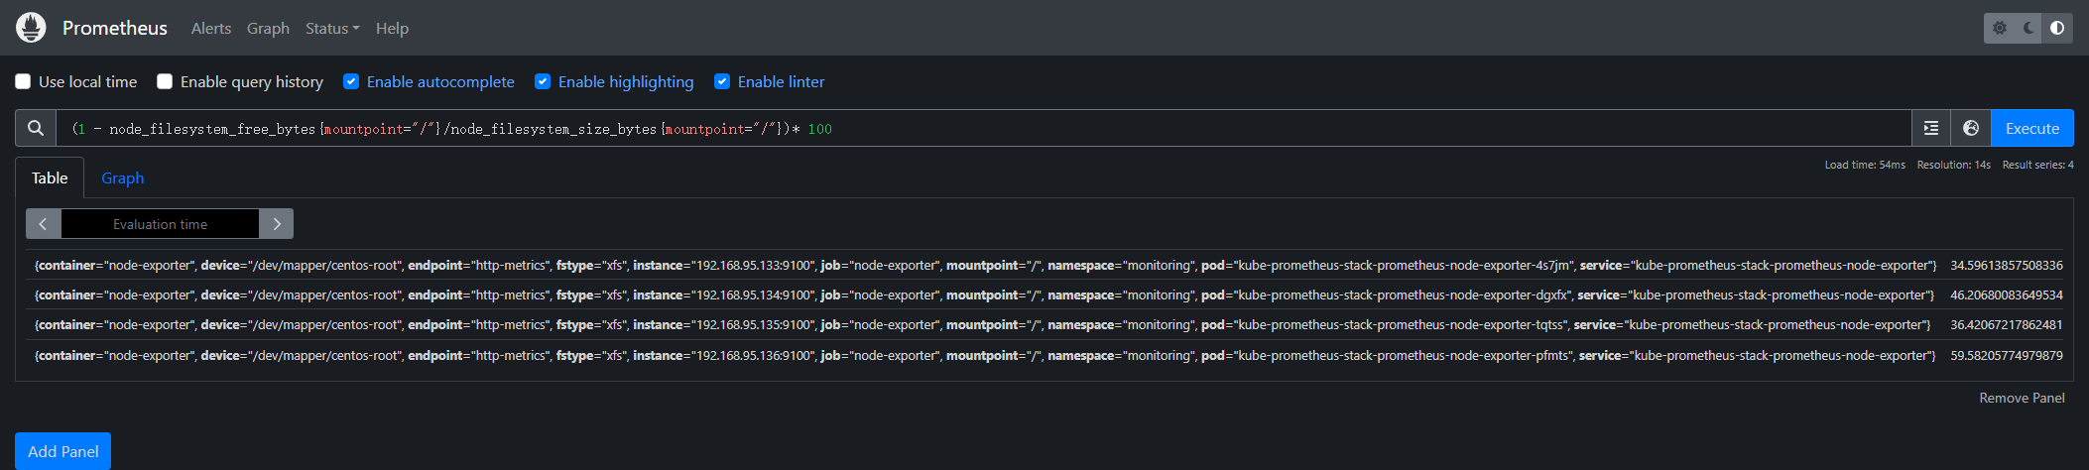Toggle Use local time checkbox
This screenshot has height=470, width=2089.
point(23,81)
